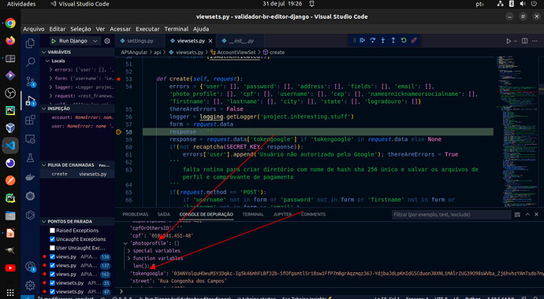Open the Explorer view in activity bar
Screen dimensions: 544x299
(30, 43)
